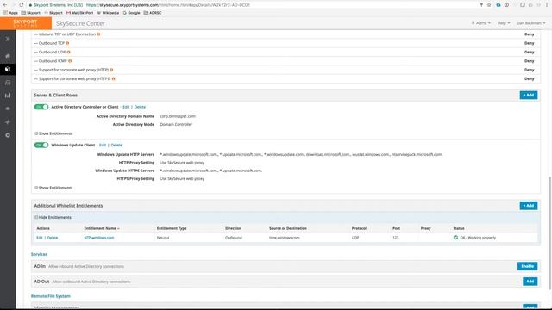Click the blue extension icon in the browser toolbar

click(x=499, y=5)
